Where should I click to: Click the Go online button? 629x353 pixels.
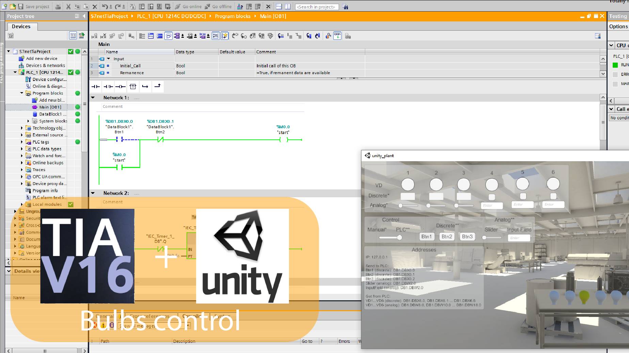(188, 6)
